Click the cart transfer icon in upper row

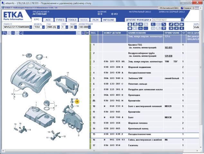point(164,24)
